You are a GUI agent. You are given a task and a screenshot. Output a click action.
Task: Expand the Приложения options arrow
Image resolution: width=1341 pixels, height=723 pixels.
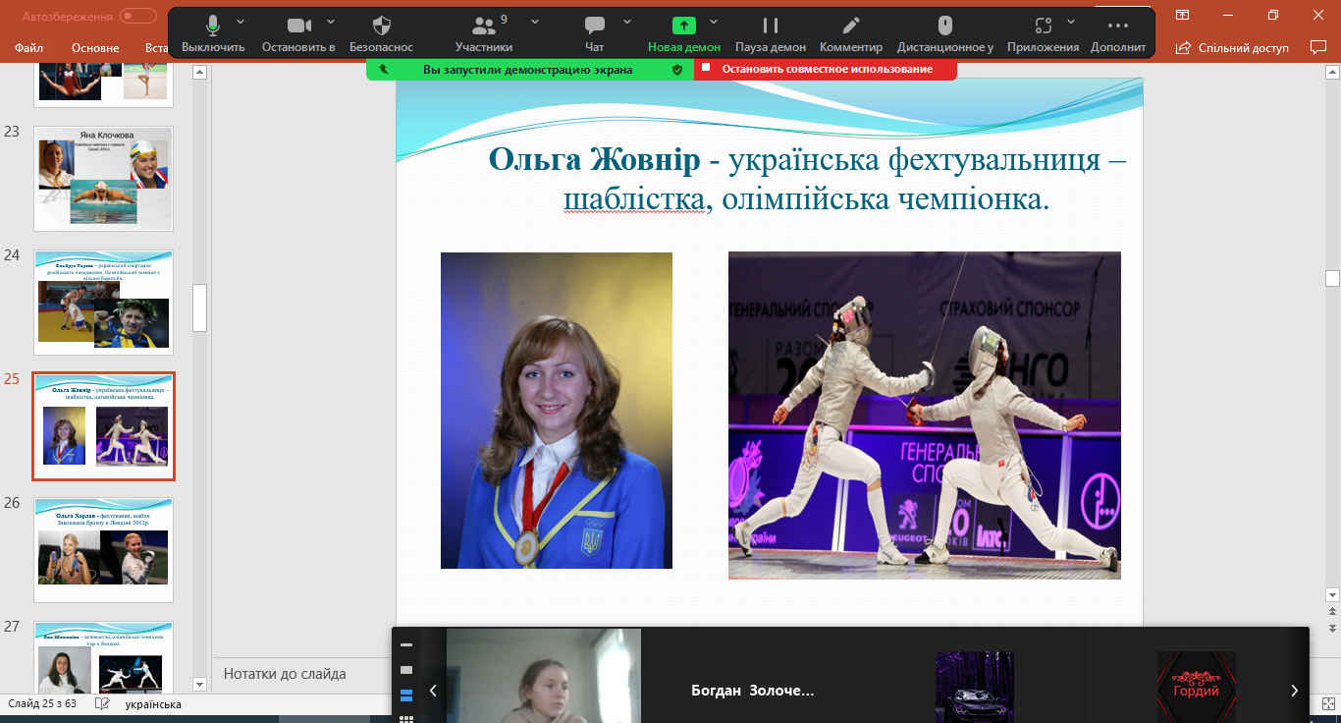click(1071, 22)
